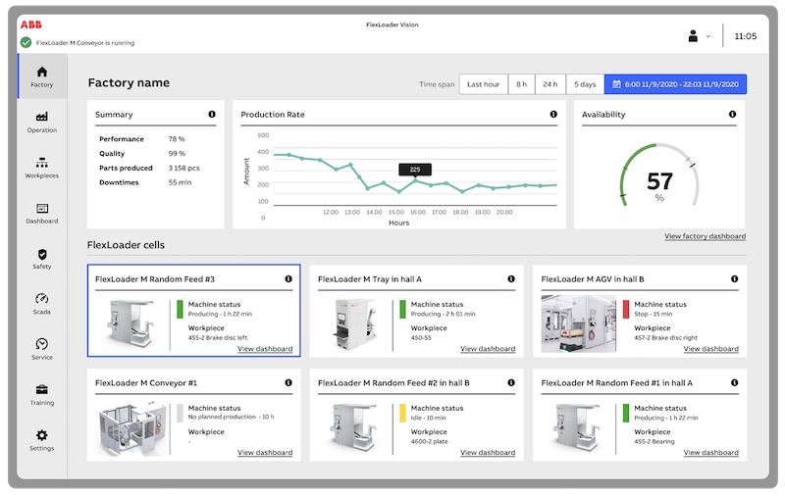Expand the user account dropdown arrow
This screenshot has height=496, width=785.
[x=708, y=36]
